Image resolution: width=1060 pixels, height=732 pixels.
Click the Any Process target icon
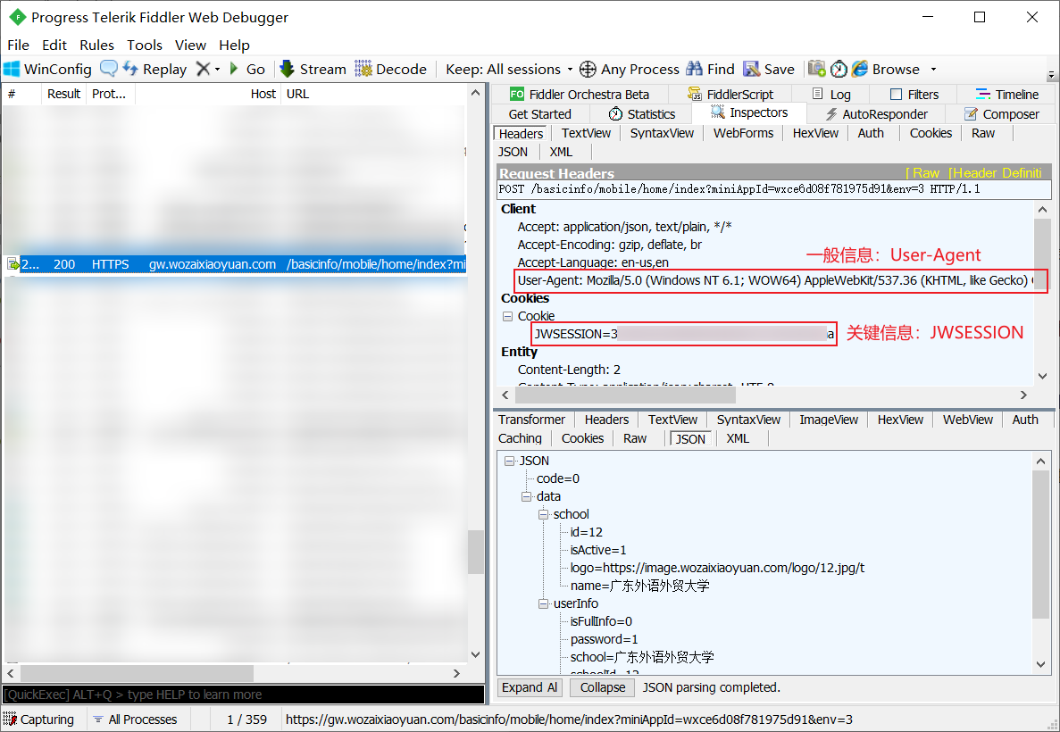click(x=588, y=69)
